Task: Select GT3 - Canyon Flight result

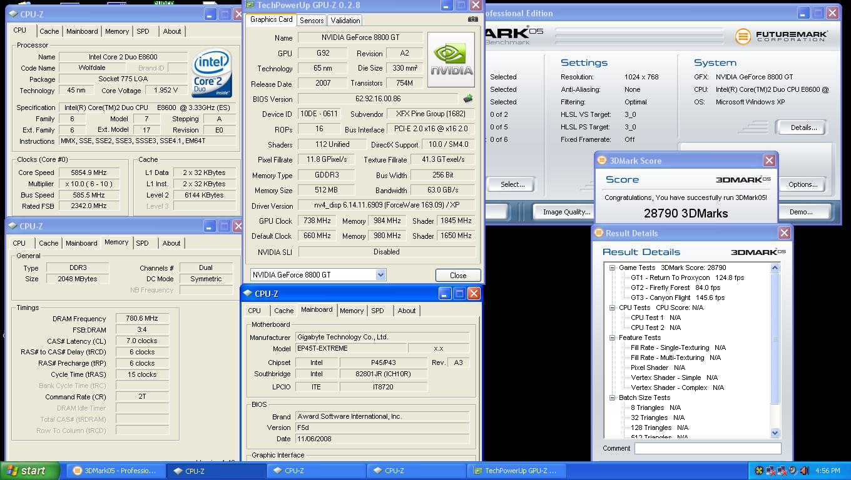Action: 678,297
